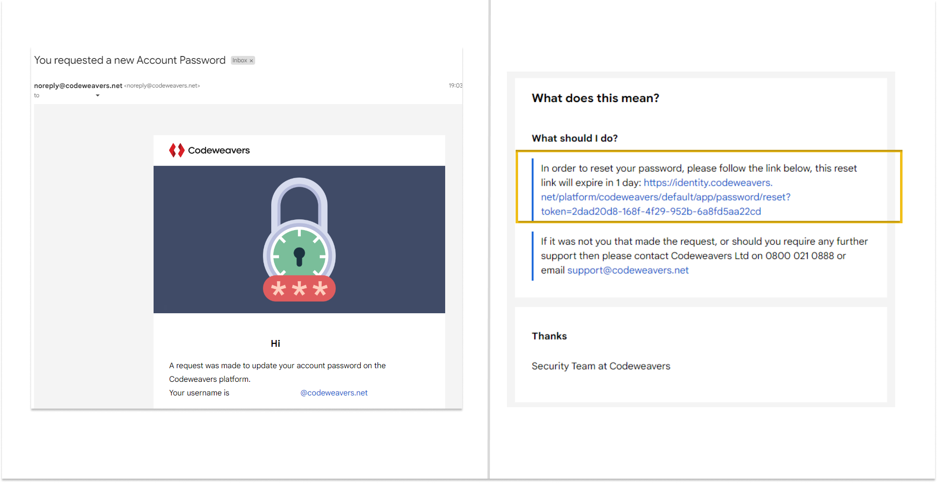Expand recipient details dropdown arrow

click(98, 95)
